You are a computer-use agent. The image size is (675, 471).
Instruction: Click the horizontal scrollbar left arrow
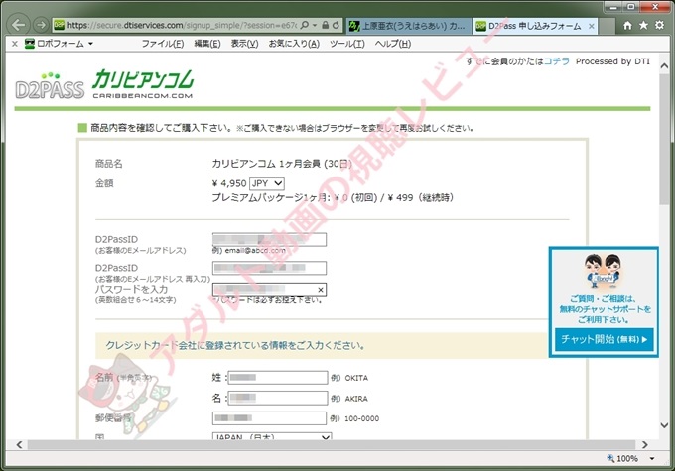20,445
